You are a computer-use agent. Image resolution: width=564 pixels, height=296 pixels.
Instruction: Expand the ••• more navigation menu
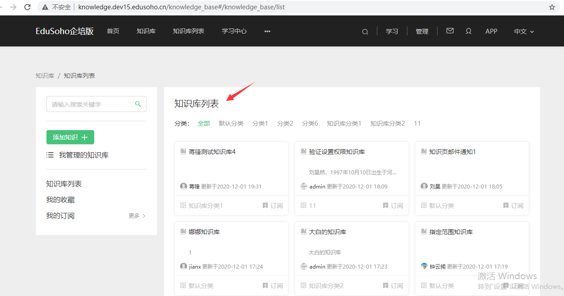[x=267, y=31]
